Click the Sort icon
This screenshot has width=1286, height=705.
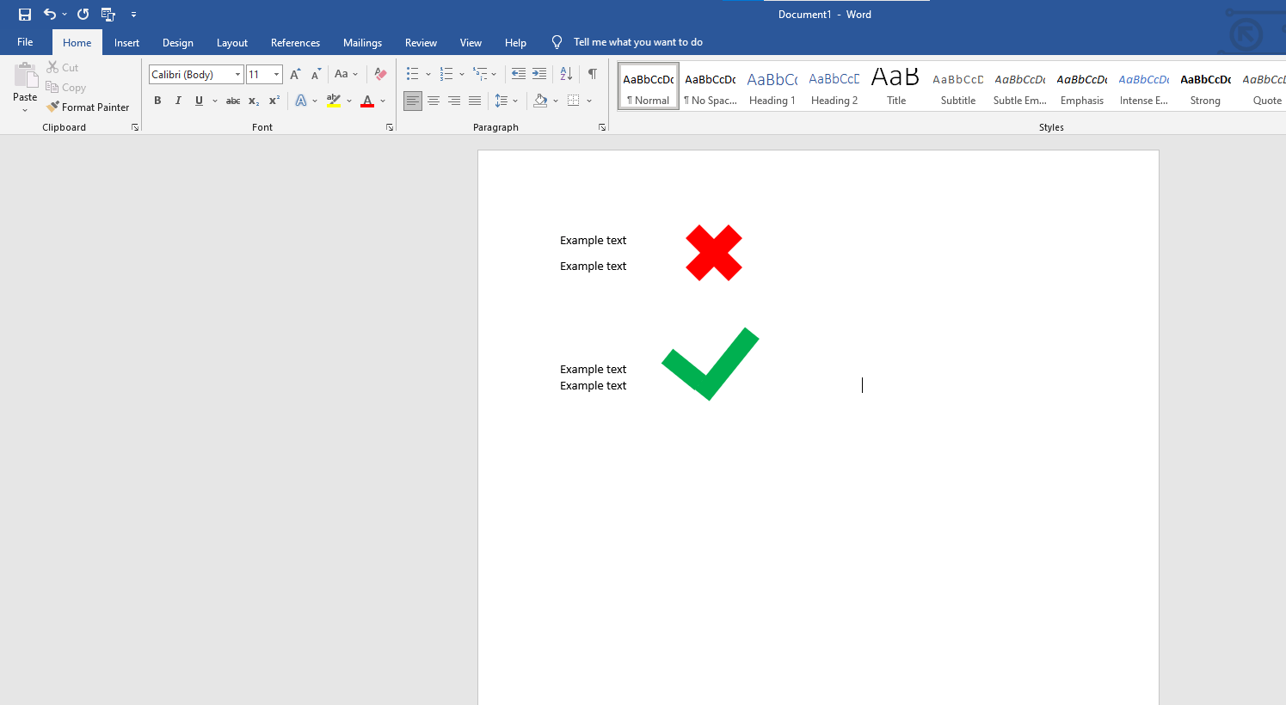(566, 74)
